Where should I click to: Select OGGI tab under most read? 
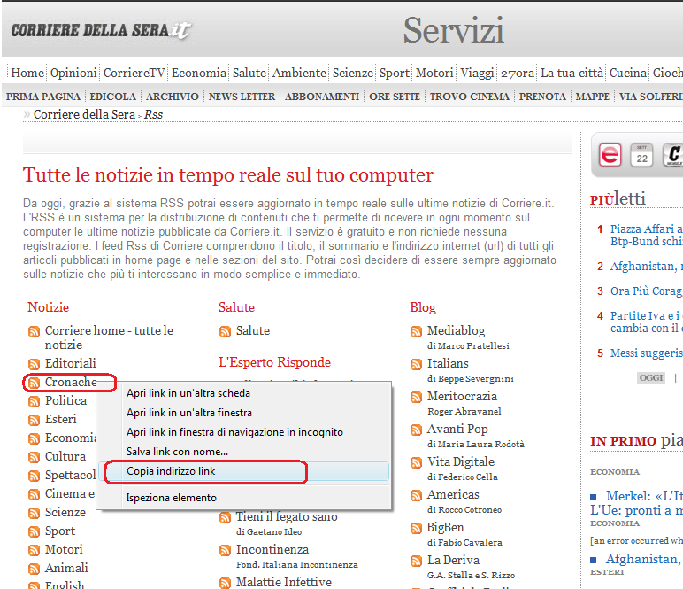[651, 377]
